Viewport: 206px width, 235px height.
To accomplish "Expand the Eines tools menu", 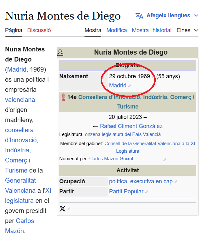I will [x=187, y=30].
